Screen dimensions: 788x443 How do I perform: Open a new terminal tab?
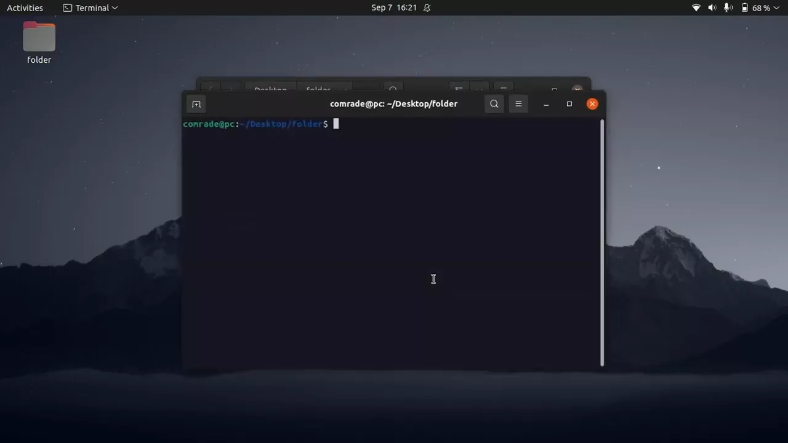click(x=196, y=103)
